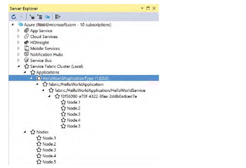Select App Service in the tree
The height and width of the screenshot is (168, 246).
(x=41, y=31)
